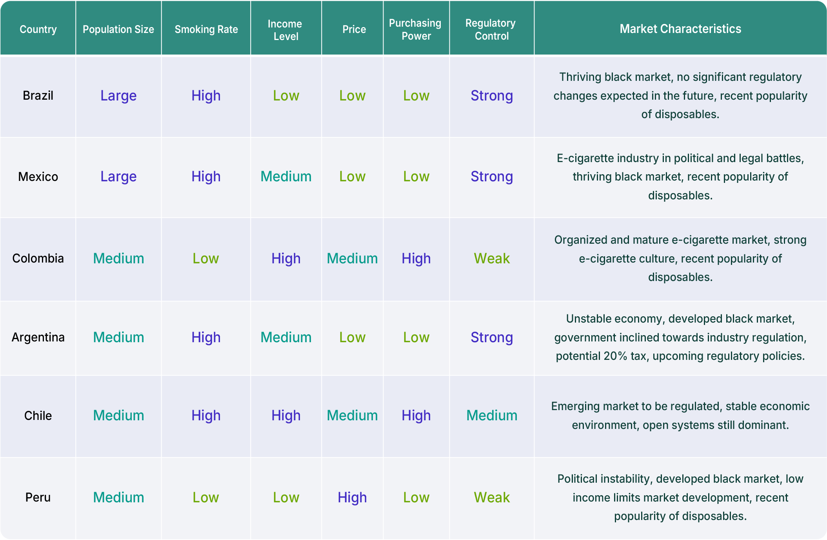Select the Population Size column header
The height and width of the screenshot is (540, 827).
click(118, 29)
